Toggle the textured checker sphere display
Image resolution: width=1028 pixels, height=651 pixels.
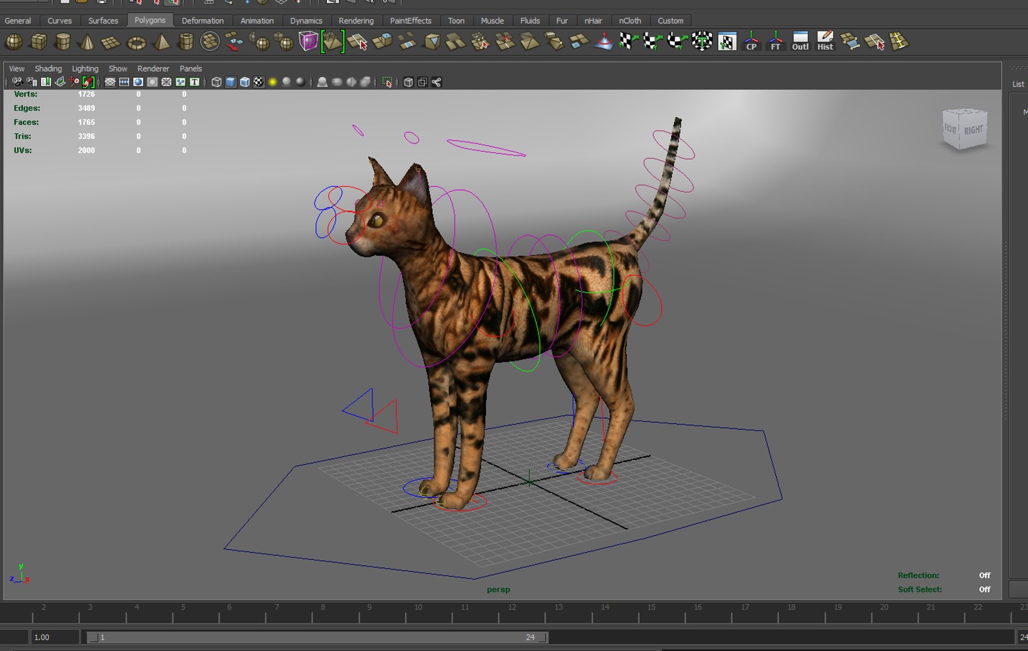[259, 82]
